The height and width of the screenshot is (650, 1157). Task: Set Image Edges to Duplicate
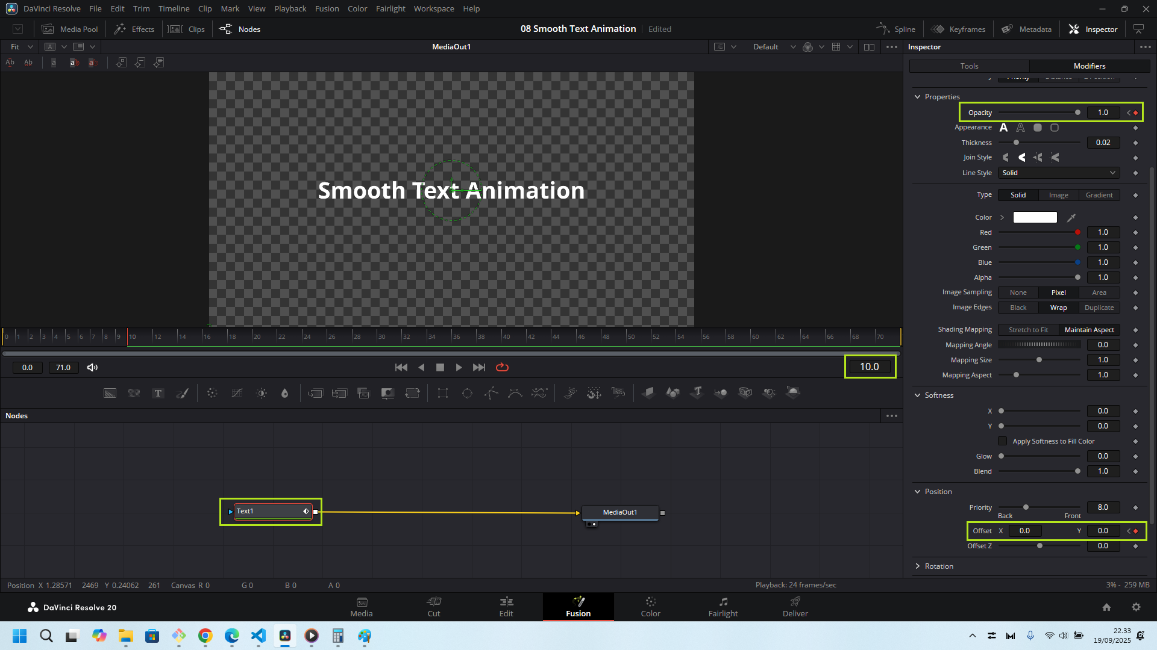tap(1099, 308)
